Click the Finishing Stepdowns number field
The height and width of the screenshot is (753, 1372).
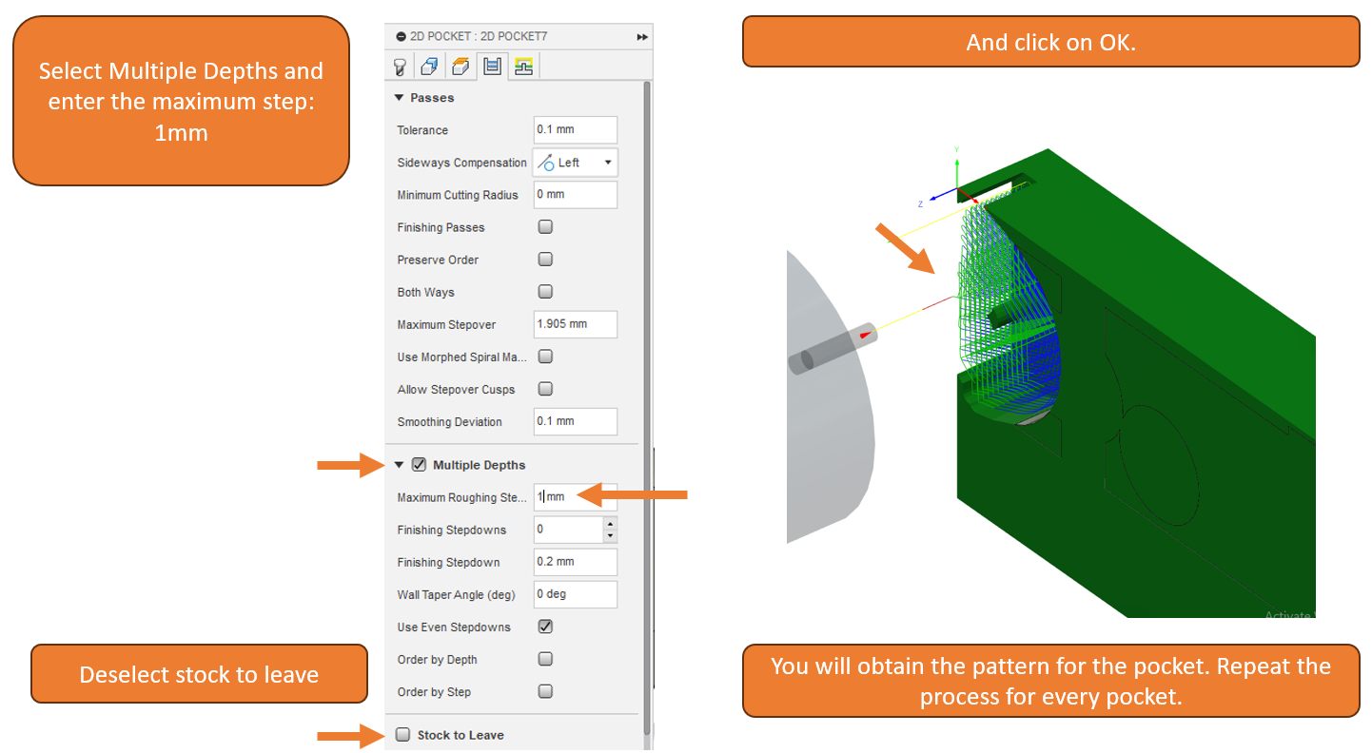coord(568,530)
